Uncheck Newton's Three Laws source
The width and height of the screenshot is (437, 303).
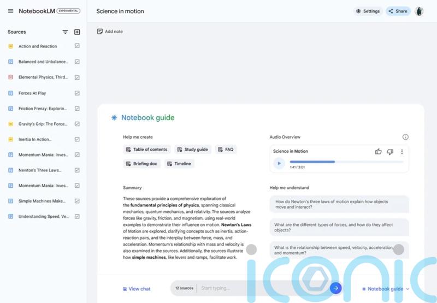coord(77,170)
